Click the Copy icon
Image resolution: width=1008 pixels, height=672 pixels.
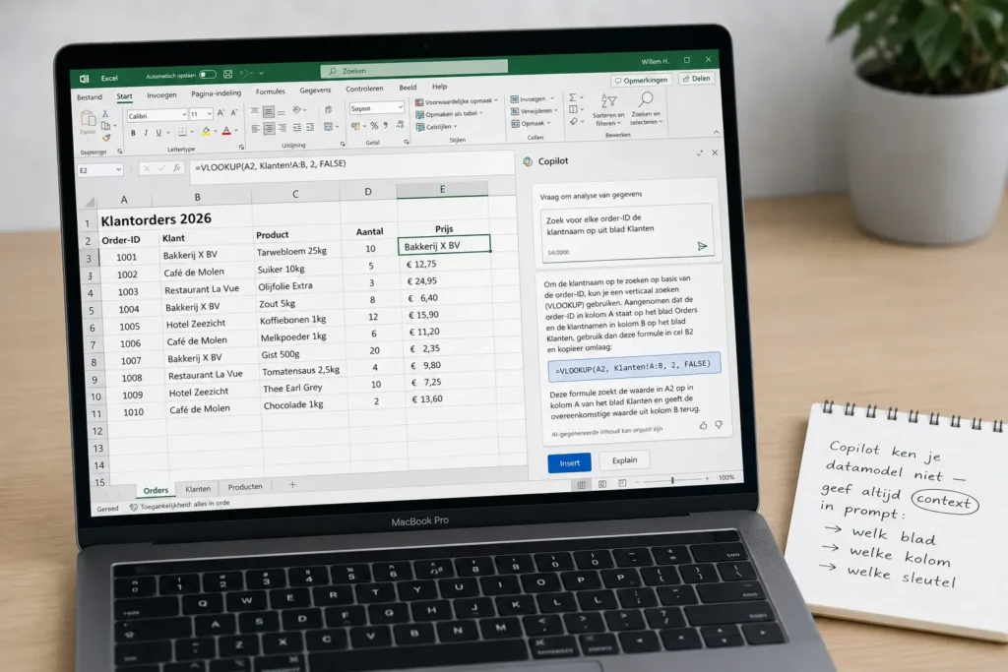coord(105,125)
